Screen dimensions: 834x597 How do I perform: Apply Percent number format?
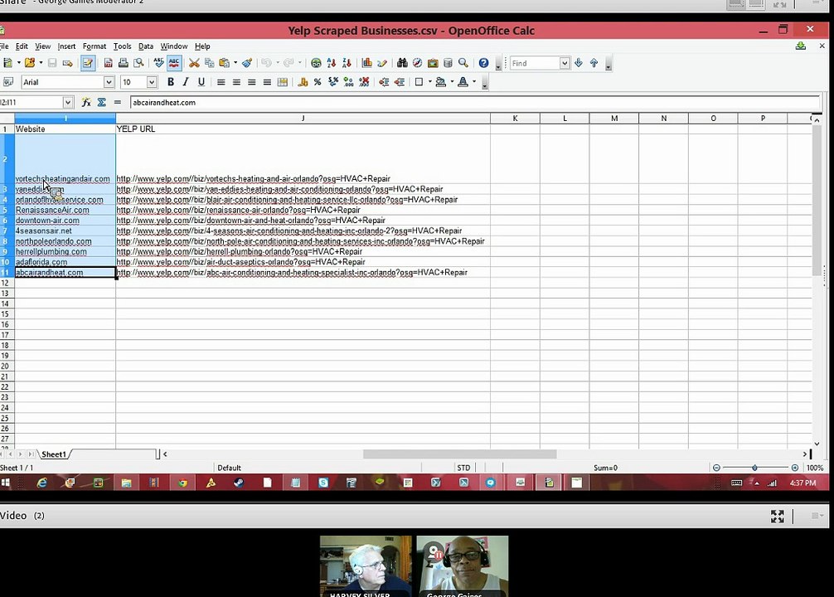pos(318,82)
